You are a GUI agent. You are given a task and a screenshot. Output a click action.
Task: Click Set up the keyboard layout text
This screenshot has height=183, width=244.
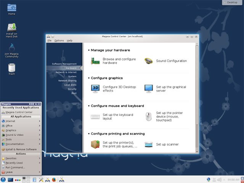coord(118,117)
